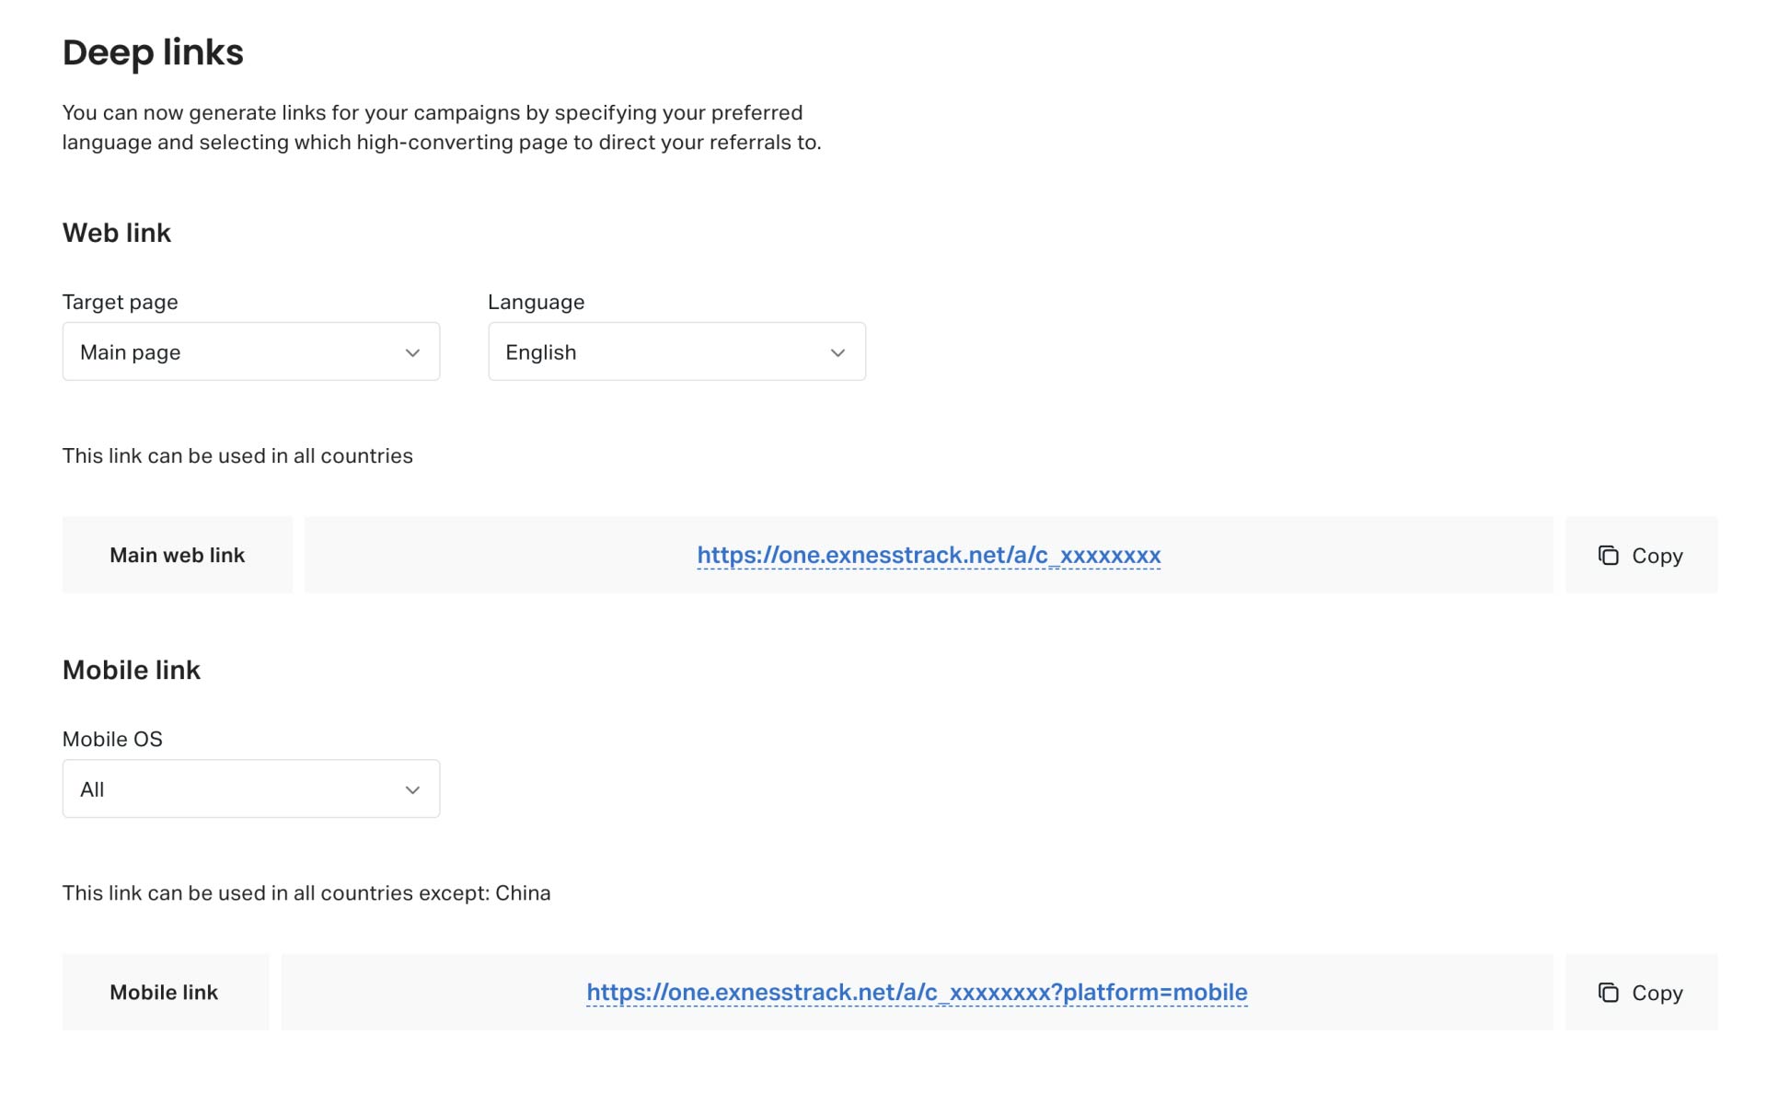Click the 'Main web link' label cell

tap(178, 555)
